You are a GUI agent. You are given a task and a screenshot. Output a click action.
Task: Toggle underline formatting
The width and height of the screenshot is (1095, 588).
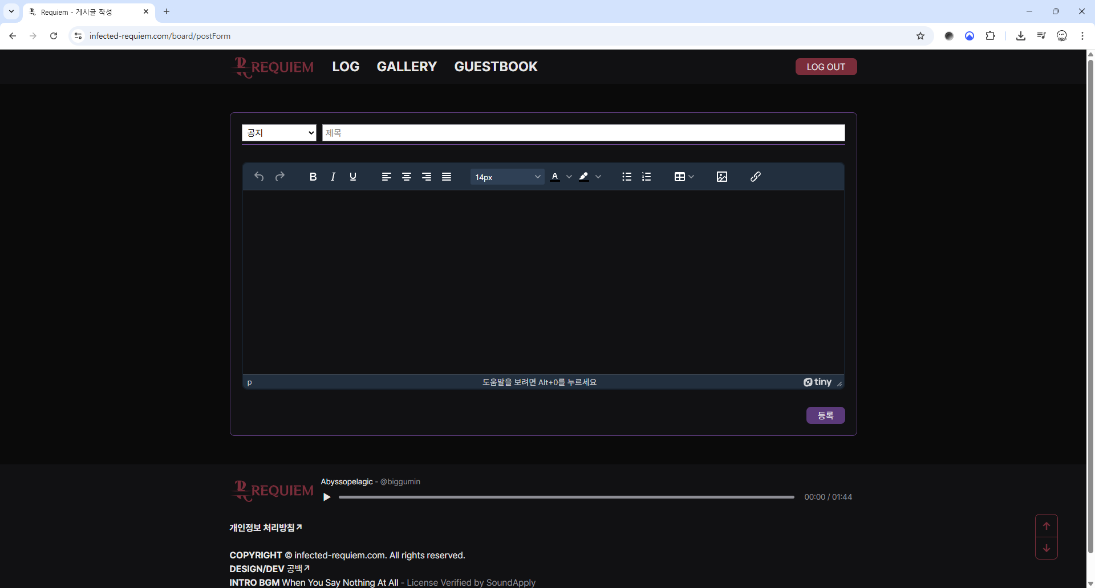pos(353,177)
